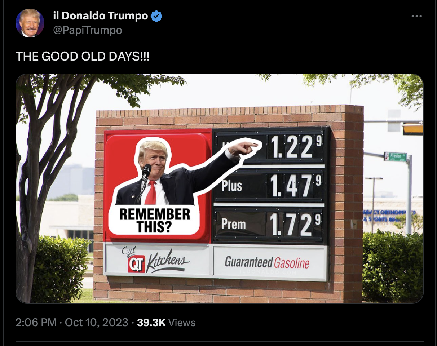Click the "REMEMBER THIS?" caption sticker
This screenshot has width=437, height=346.
(x=155, y=220)
